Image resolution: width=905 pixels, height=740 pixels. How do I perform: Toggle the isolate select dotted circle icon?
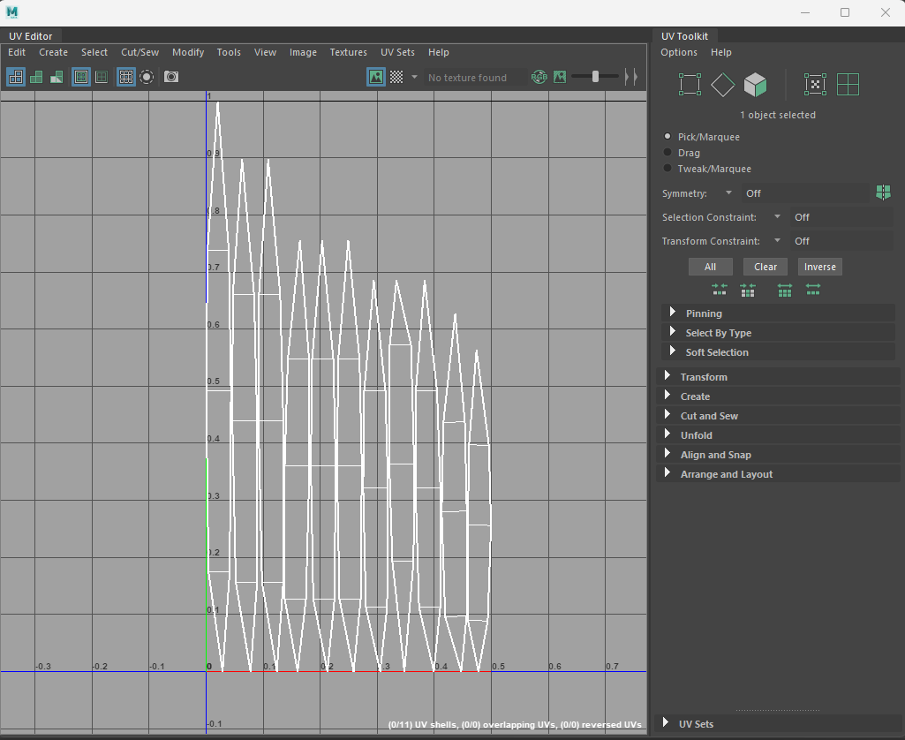click(147, 77)
